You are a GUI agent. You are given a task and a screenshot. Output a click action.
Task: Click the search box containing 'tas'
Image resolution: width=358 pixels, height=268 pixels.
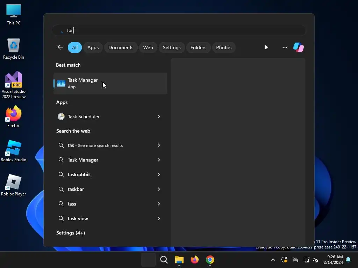(x=179, y=30)
